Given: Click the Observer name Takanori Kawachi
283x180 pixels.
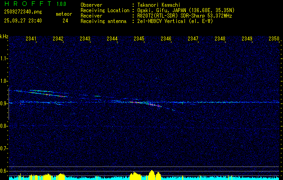Looking at the screenshot, I should 159,5.
